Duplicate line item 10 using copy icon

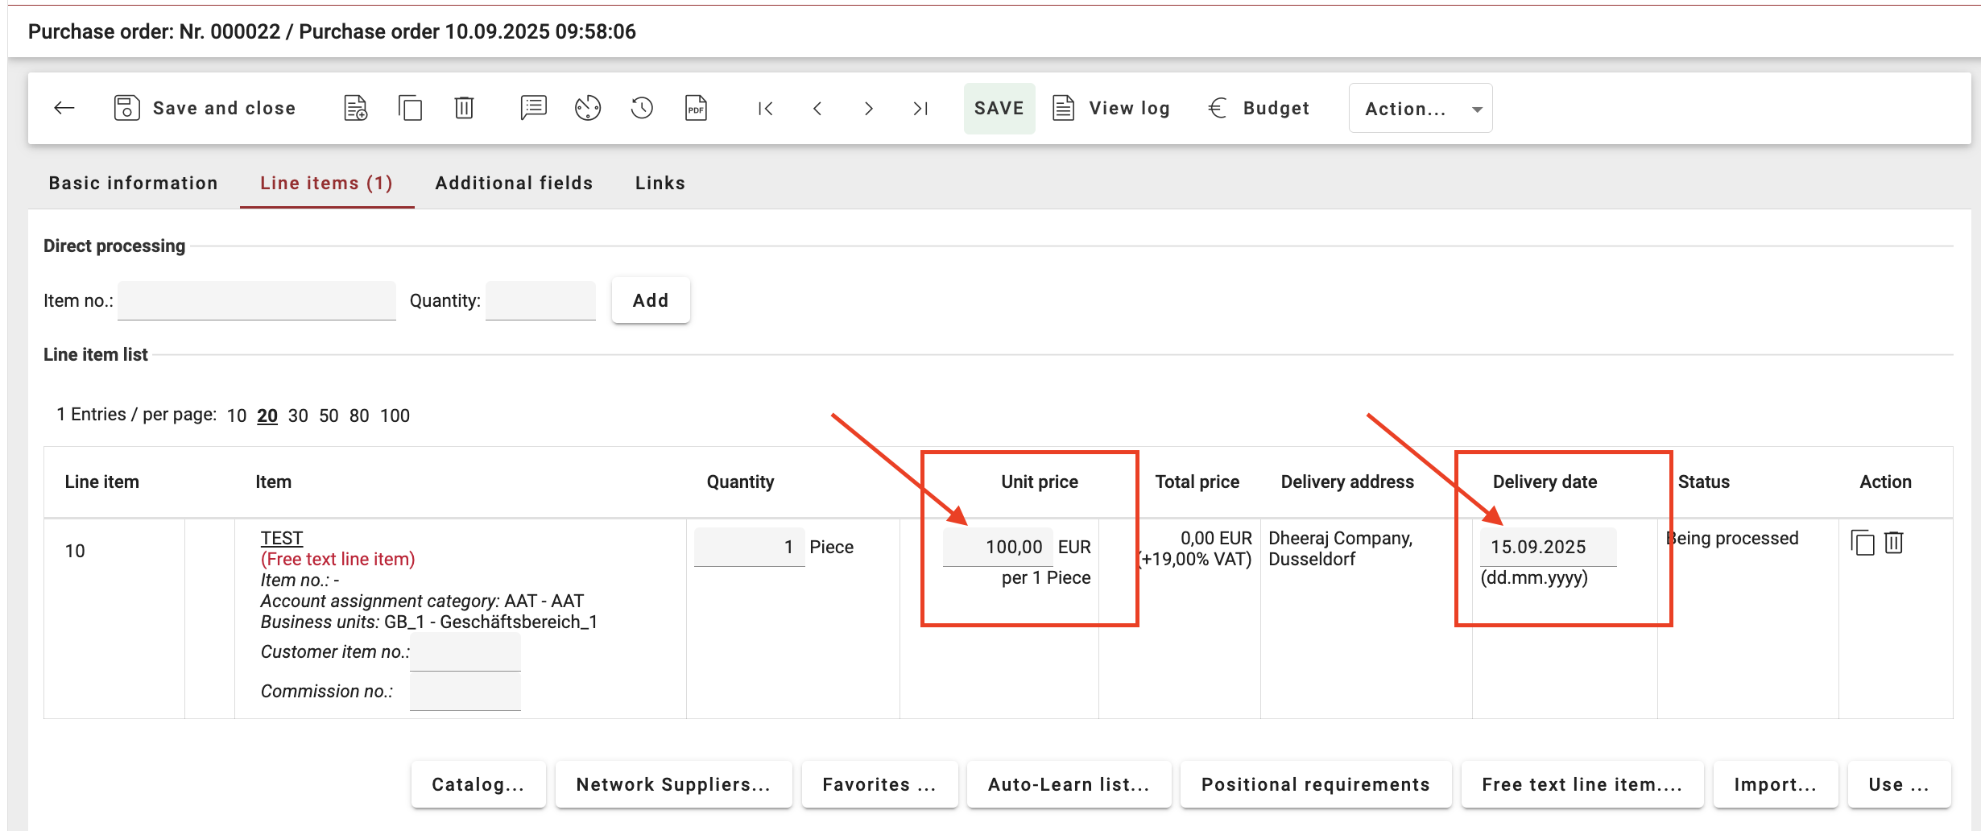pos(1862,543)
